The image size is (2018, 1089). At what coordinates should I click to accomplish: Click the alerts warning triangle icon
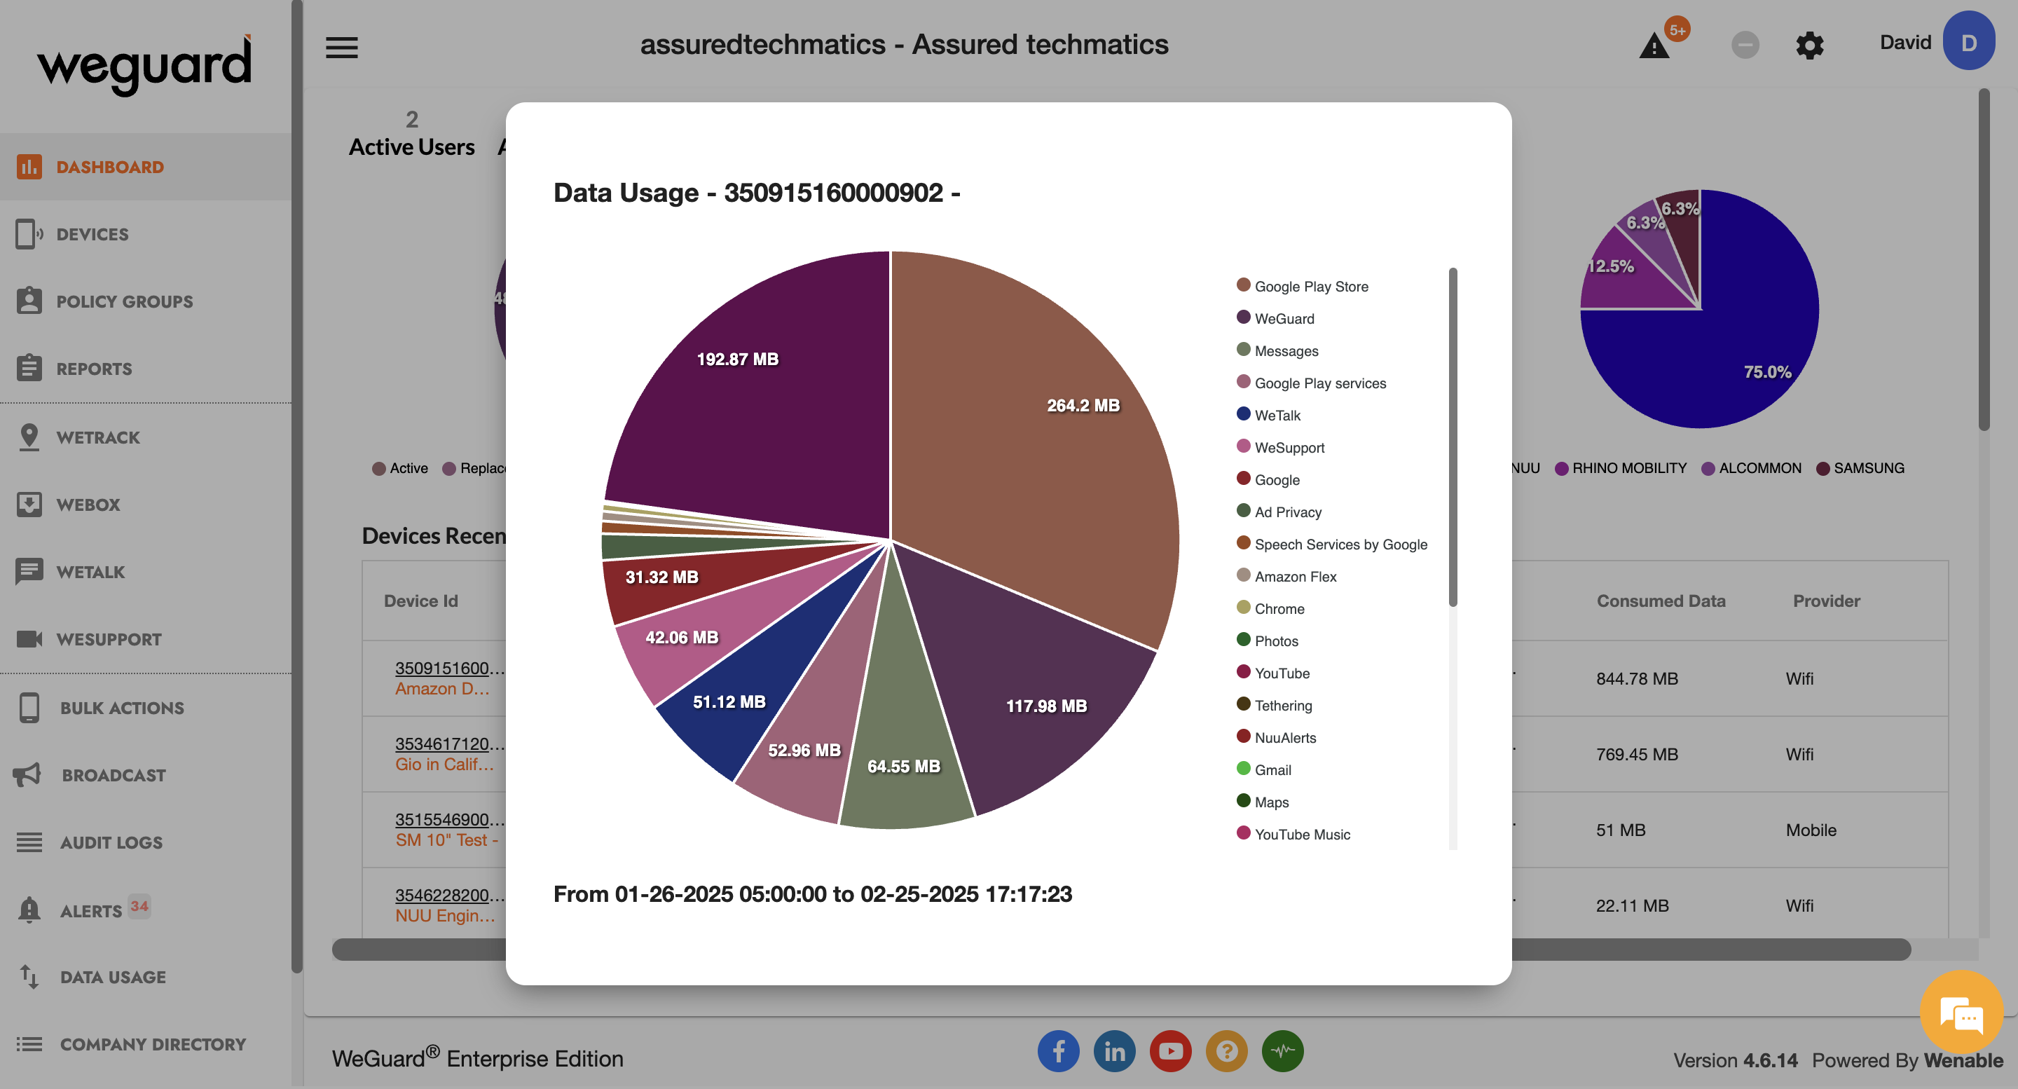coord(1654,46)
